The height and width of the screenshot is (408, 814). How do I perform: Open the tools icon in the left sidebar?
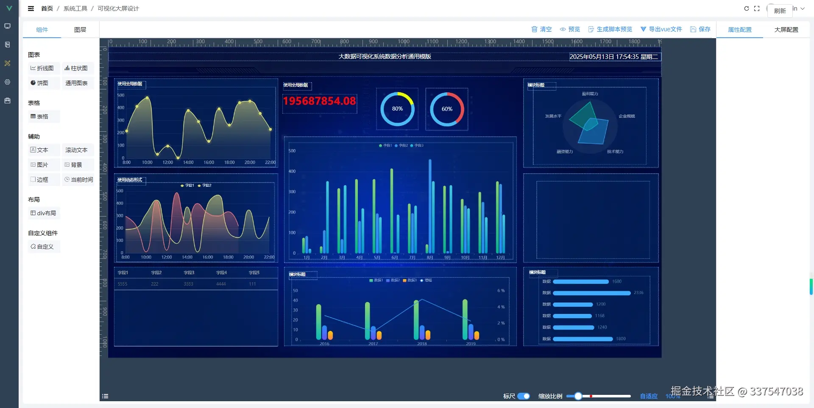click(x=8, y=63)
